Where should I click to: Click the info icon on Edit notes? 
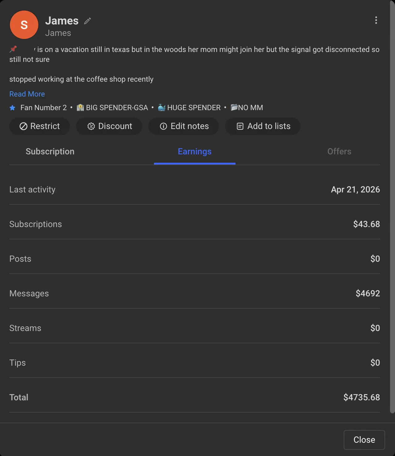point(163,126)
